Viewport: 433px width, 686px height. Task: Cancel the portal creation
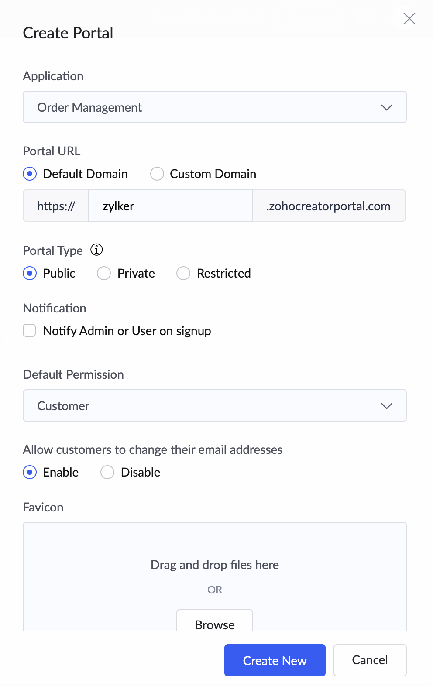(x=370, y=660)
